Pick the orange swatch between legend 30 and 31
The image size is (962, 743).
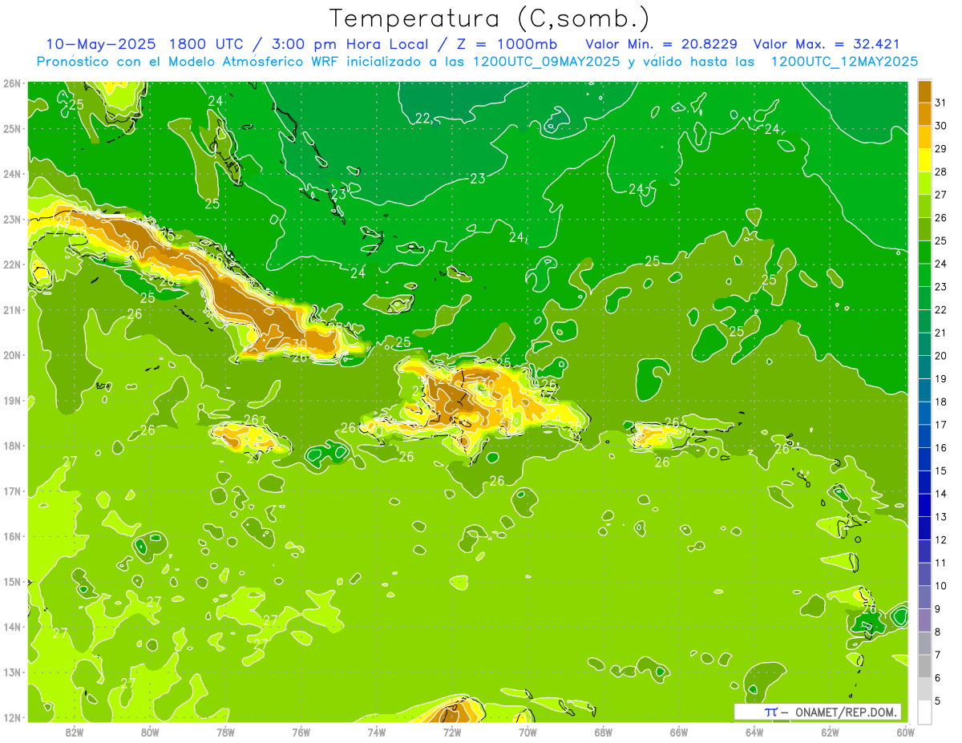click(x=925, y=114)
